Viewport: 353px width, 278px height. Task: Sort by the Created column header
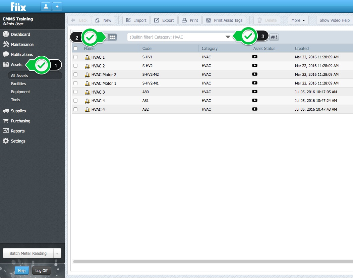[302, 48]
